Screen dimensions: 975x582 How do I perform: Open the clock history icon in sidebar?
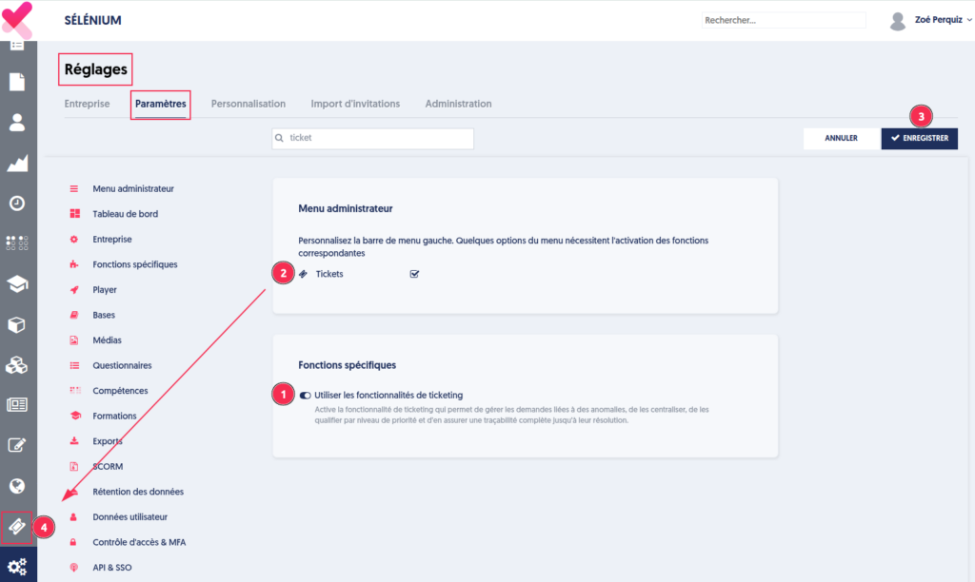coord(17,204)
